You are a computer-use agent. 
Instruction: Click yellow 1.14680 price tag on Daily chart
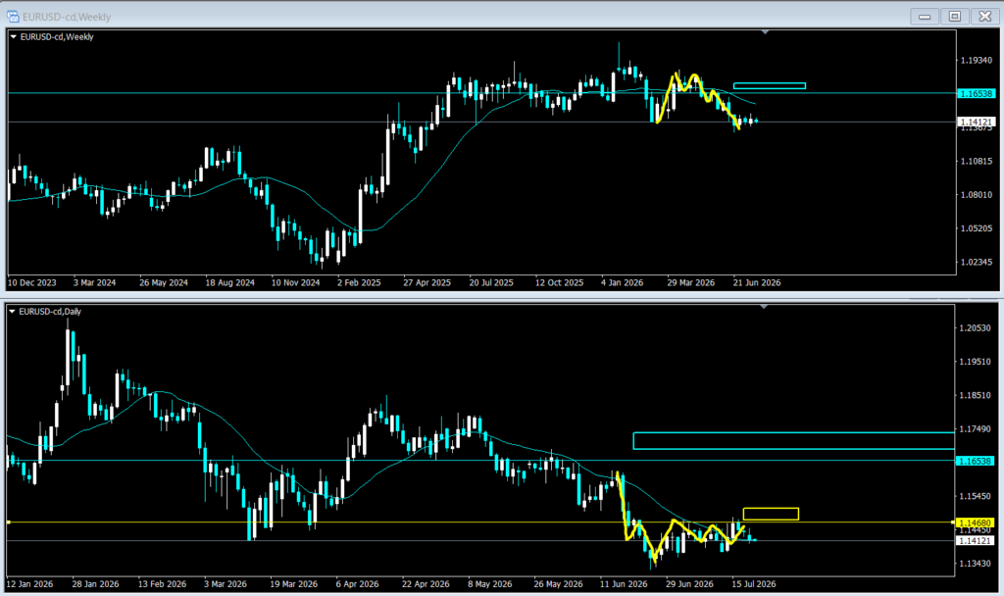(975, 523)
